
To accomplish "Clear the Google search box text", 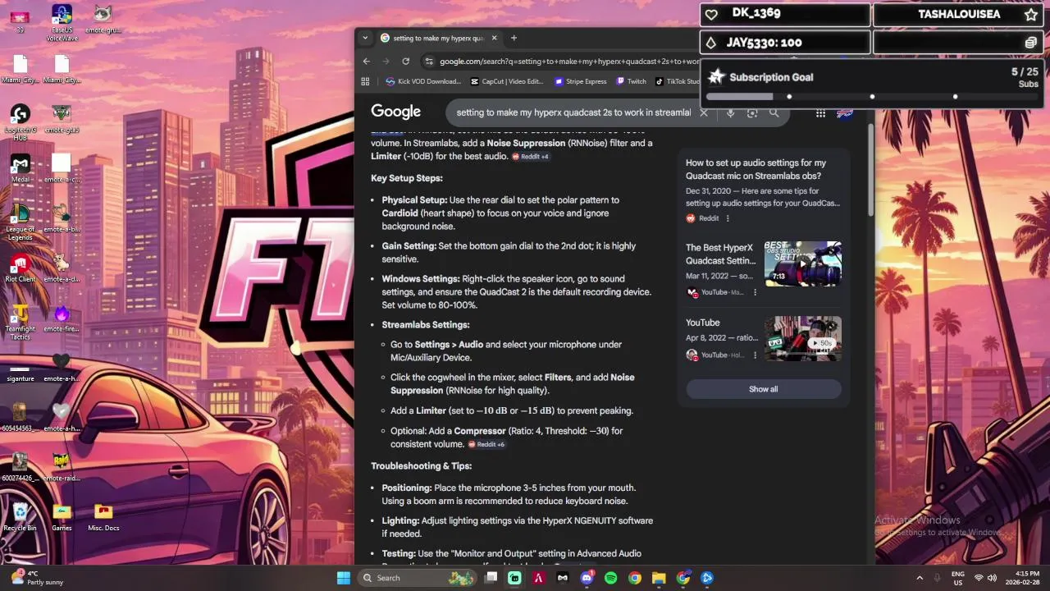I will click(703, 112).
